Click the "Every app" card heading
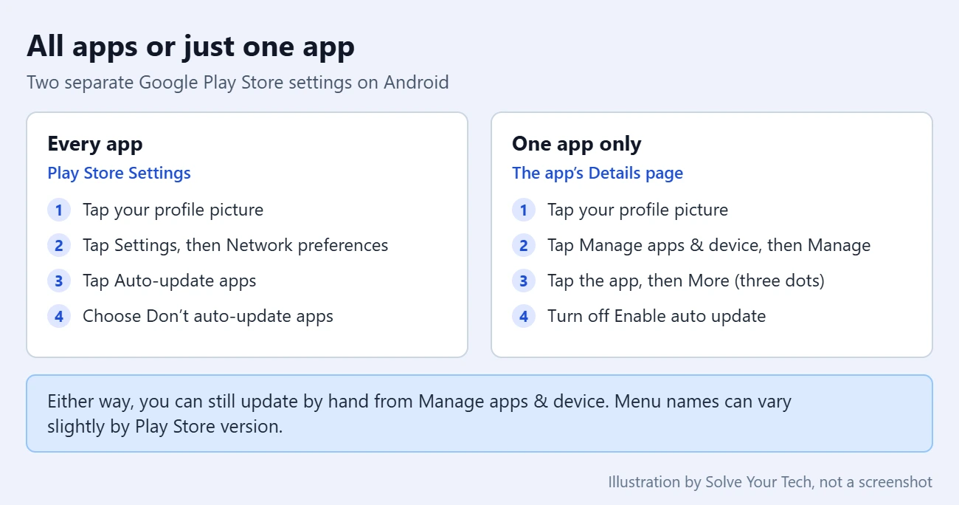Viewport: 959px width, 505px height. pos(94,144)
